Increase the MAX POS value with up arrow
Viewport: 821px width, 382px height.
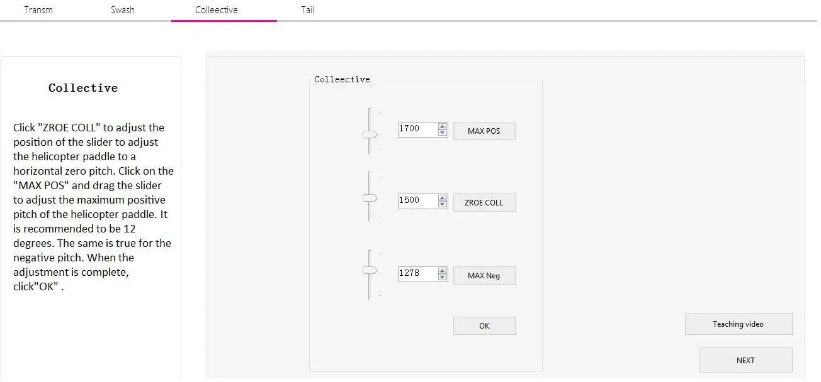click(x=443, y=126)
